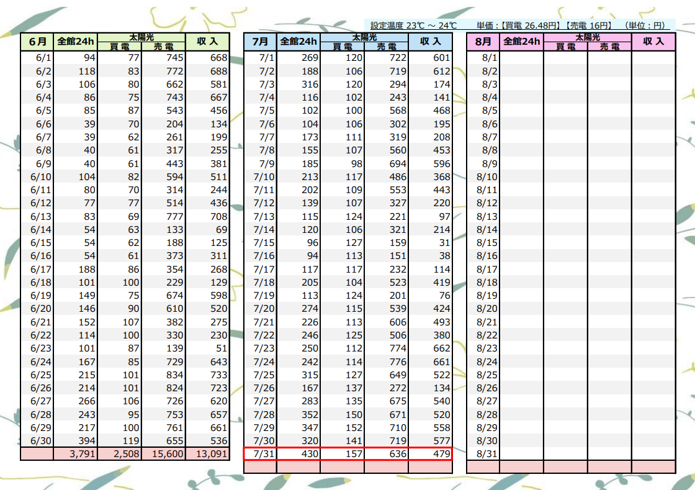Select the 8/10 date cell

pos(483,176)
